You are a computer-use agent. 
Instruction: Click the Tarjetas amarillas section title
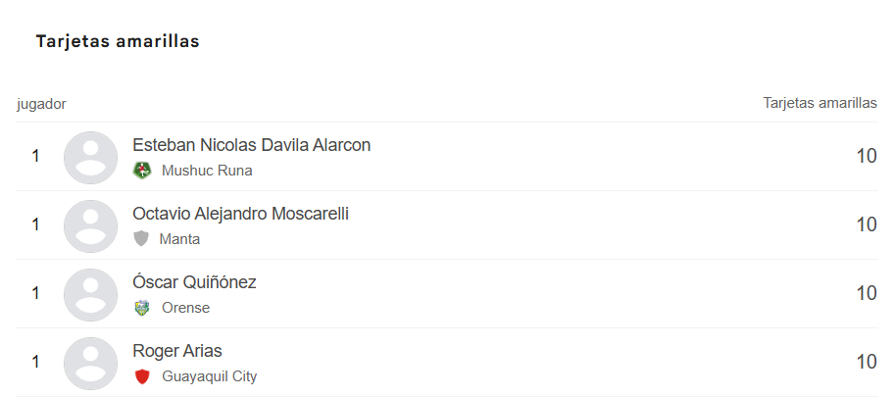[118, 41]
